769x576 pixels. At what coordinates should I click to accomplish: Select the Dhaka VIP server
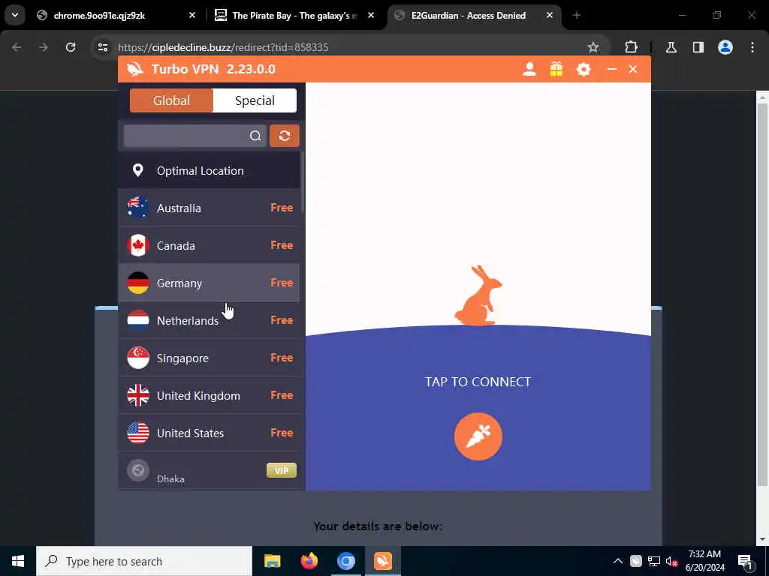pyautogui.click(x=209, y=471)
